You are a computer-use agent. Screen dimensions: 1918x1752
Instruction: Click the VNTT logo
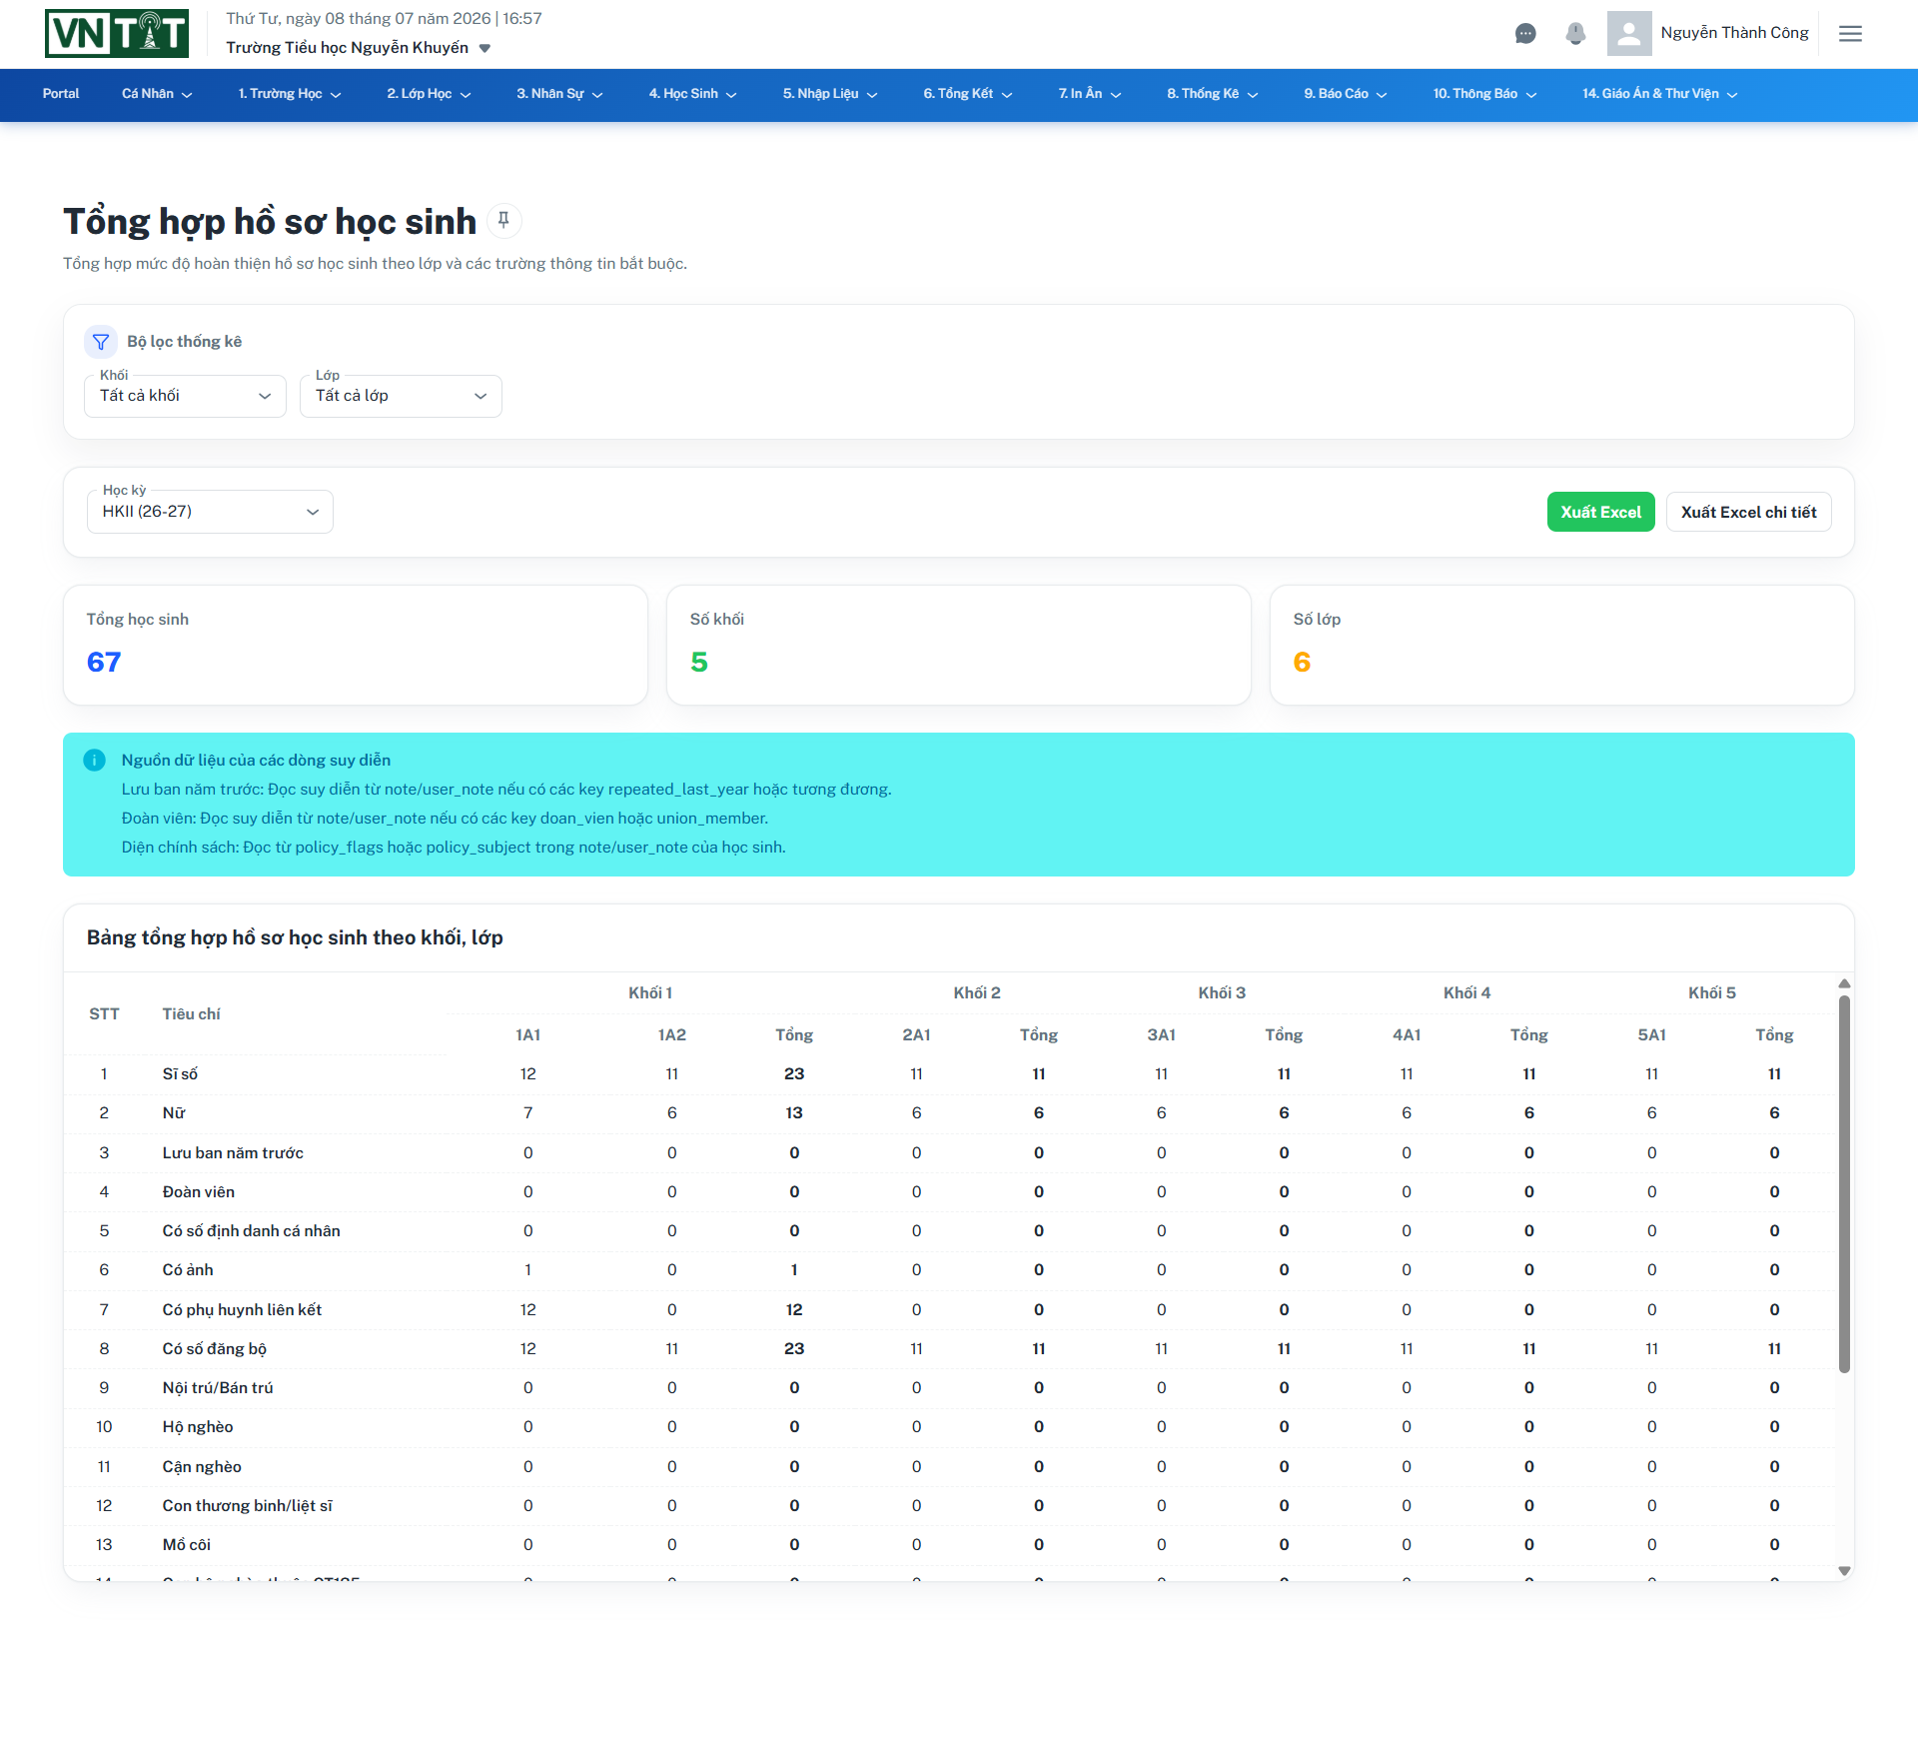click(x=117, y=34)
